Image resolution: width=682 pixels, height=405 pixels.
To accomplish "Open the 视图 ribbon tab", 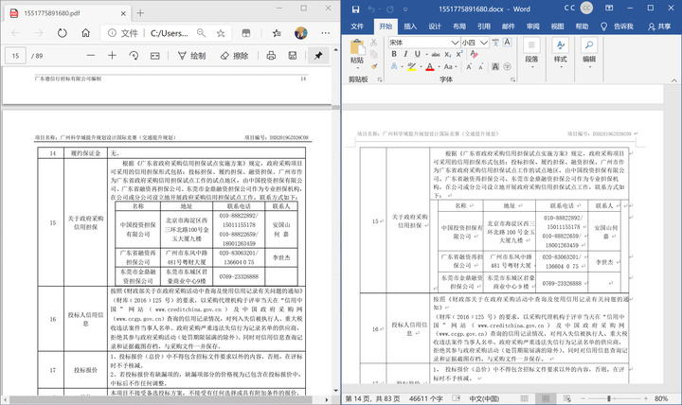I will (x=558, y=26).
